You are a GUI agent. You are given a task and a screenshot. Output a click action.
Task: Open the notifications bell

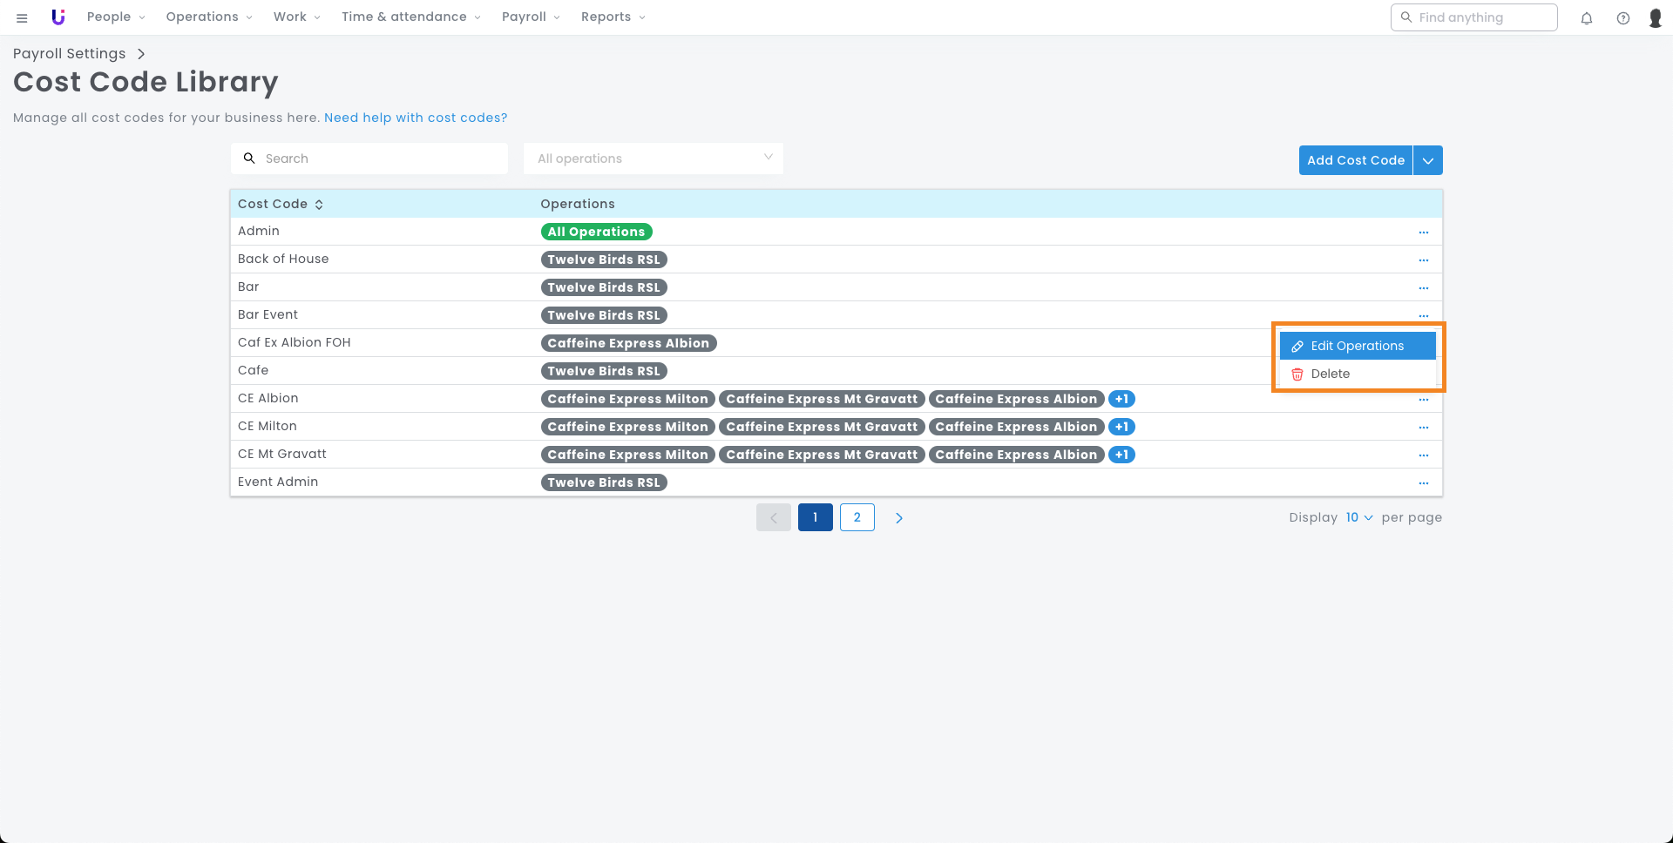[1587, 18]
